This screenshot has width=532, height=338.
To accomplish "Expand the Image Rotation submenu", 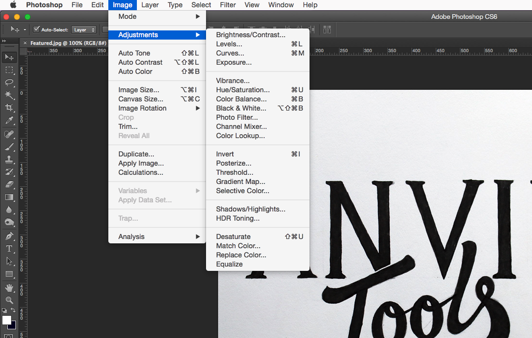I will coord(157,108).
